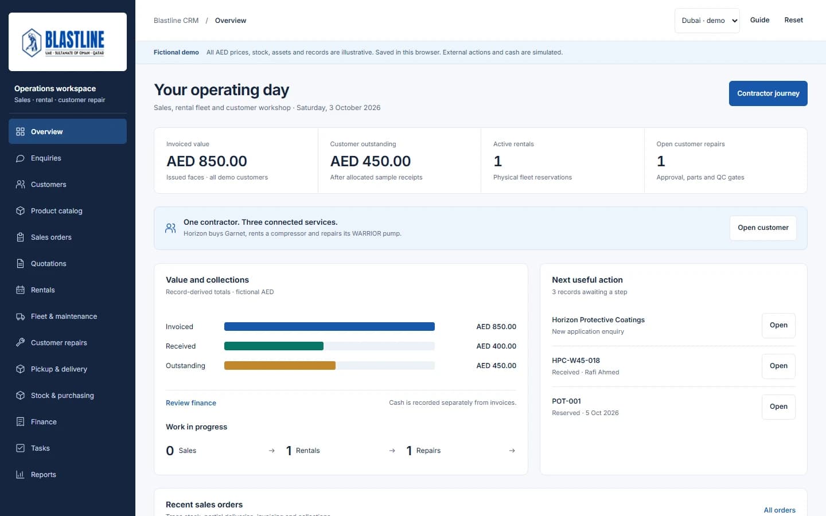Screen dimensions: 826x516
Task: Click the Blastline CRM breadcrumb
Action: [x=176, y=21]
